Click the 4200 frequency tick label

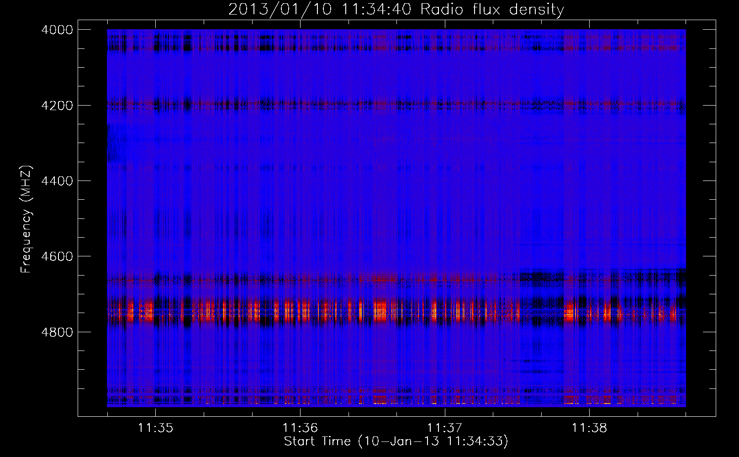pyautogui.click(x=57, y=106)
